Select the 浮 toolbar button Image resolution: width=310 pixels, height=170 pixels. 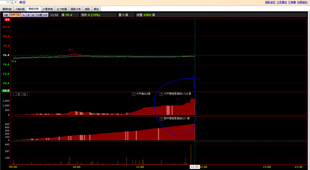coord(28,15)
